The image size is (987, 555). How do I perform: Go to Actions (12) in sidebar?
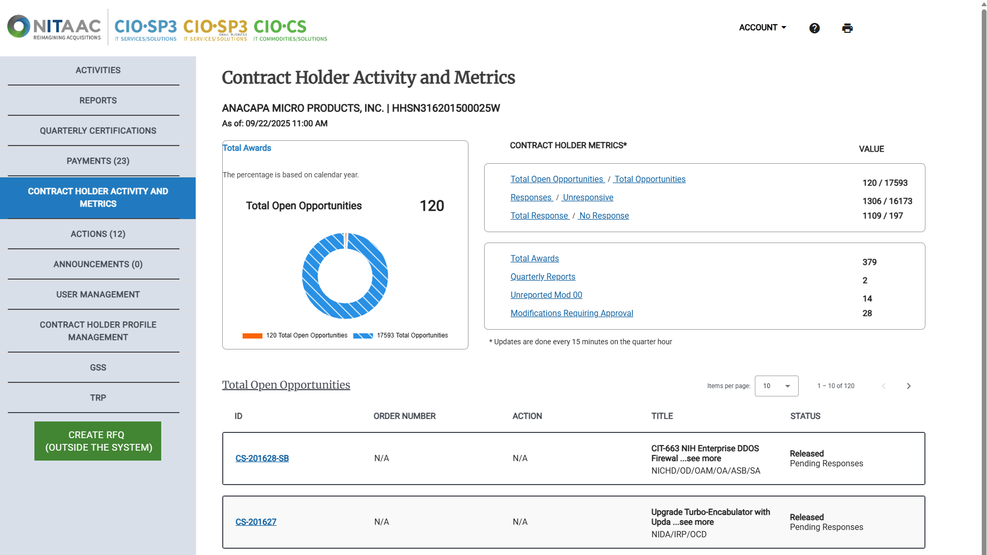[x=98, y=234]
